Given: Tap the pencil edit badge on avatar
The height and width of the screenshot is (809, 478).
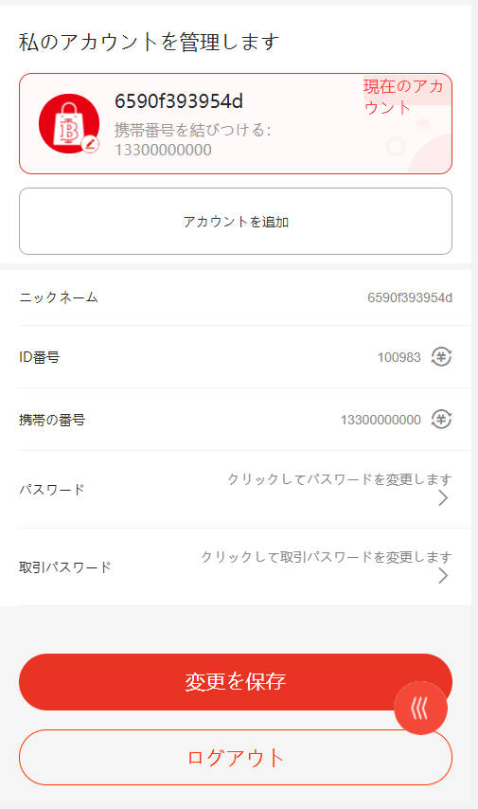Looking at the screenshot, I should tap(90, 143).
